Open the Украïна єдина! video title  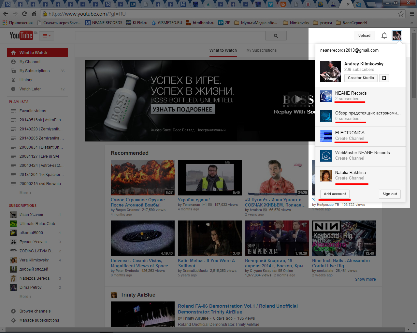click(x=194, y=200)
